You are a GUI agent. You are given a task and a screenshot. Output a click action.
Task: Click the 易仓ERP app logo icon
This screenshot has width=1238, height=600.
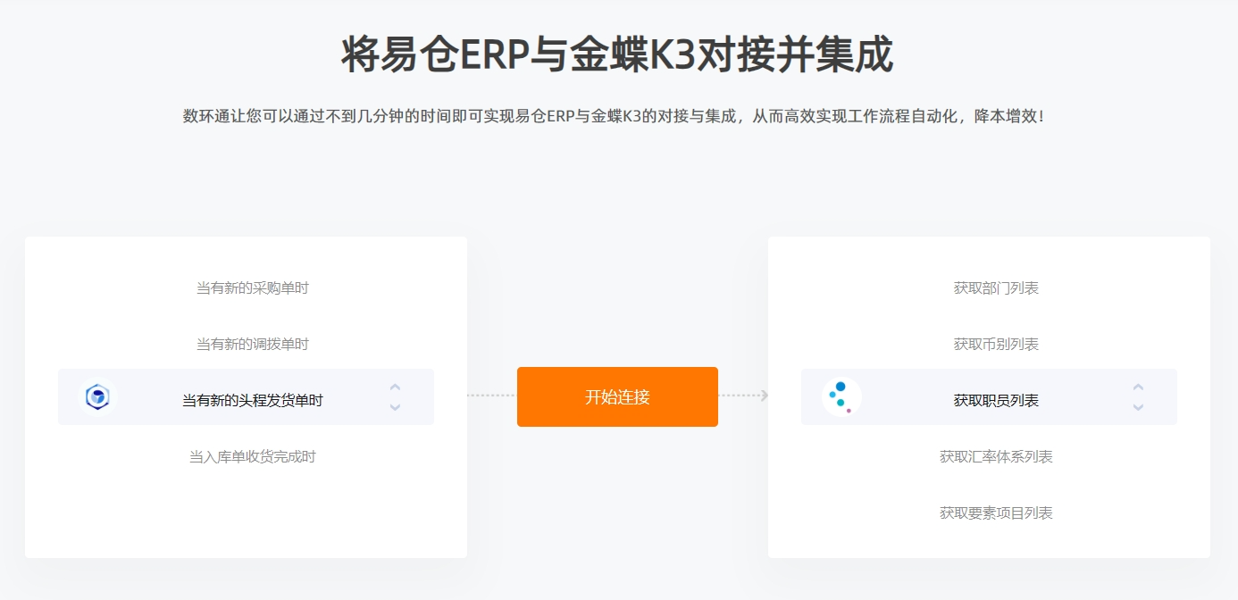(97, 397)
